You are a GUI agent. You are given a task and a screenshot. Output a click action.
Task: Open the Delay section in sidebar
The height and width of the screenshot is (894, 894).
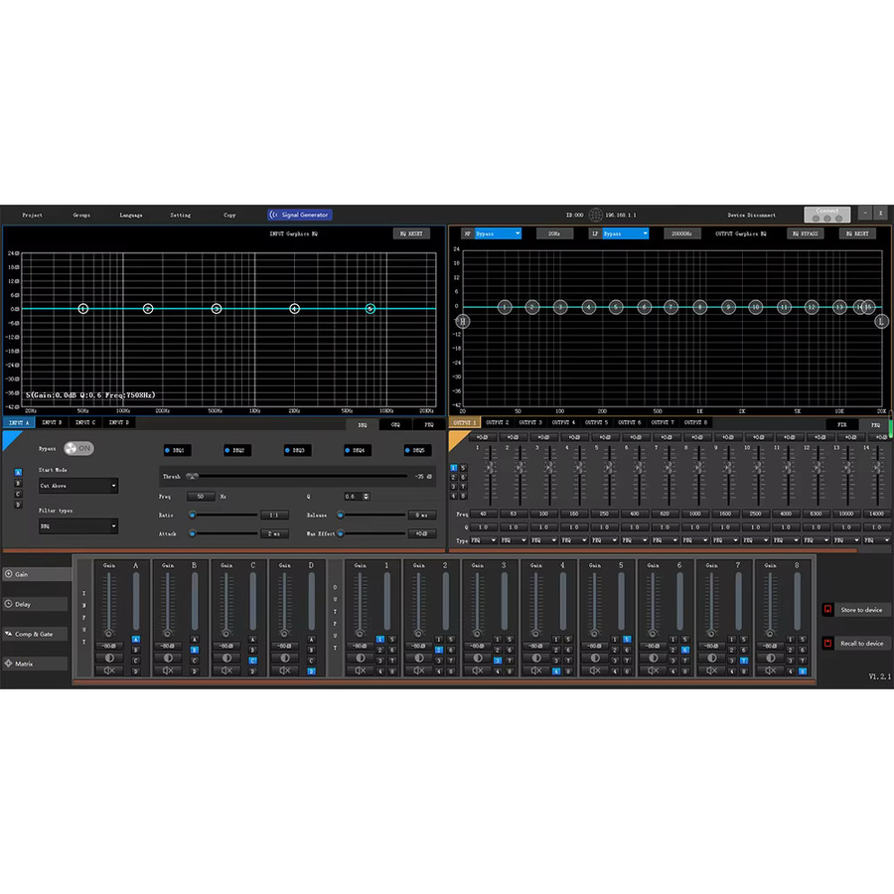(x=36, y=604)
